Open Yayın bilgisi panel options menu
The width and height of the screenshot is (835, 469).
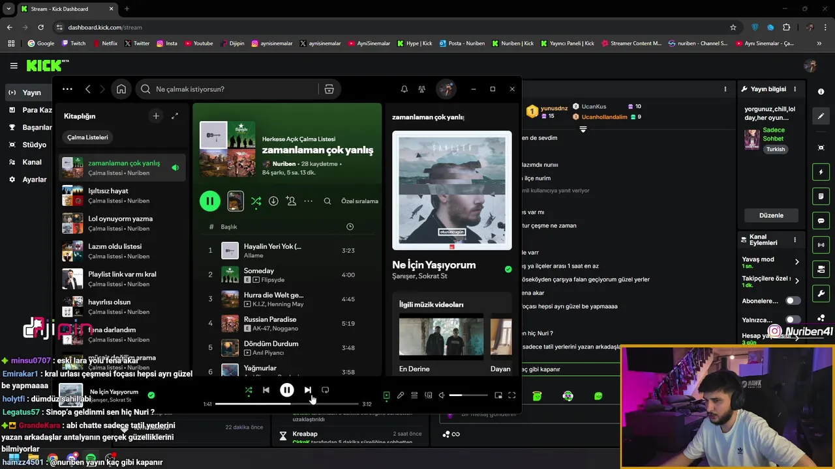click(795, 89)
